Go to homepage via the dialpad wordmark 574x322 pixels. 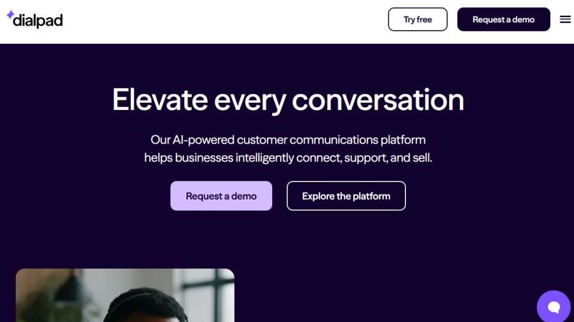pyautogui.click(x=38, y=21)
